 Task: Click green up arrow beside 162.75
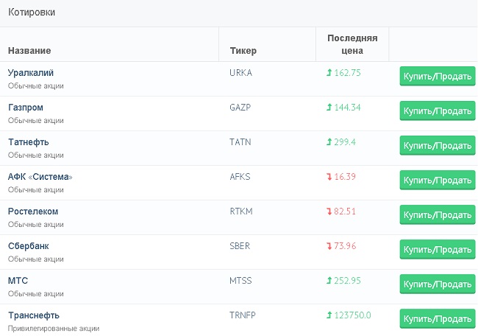(x=329, y=73)
